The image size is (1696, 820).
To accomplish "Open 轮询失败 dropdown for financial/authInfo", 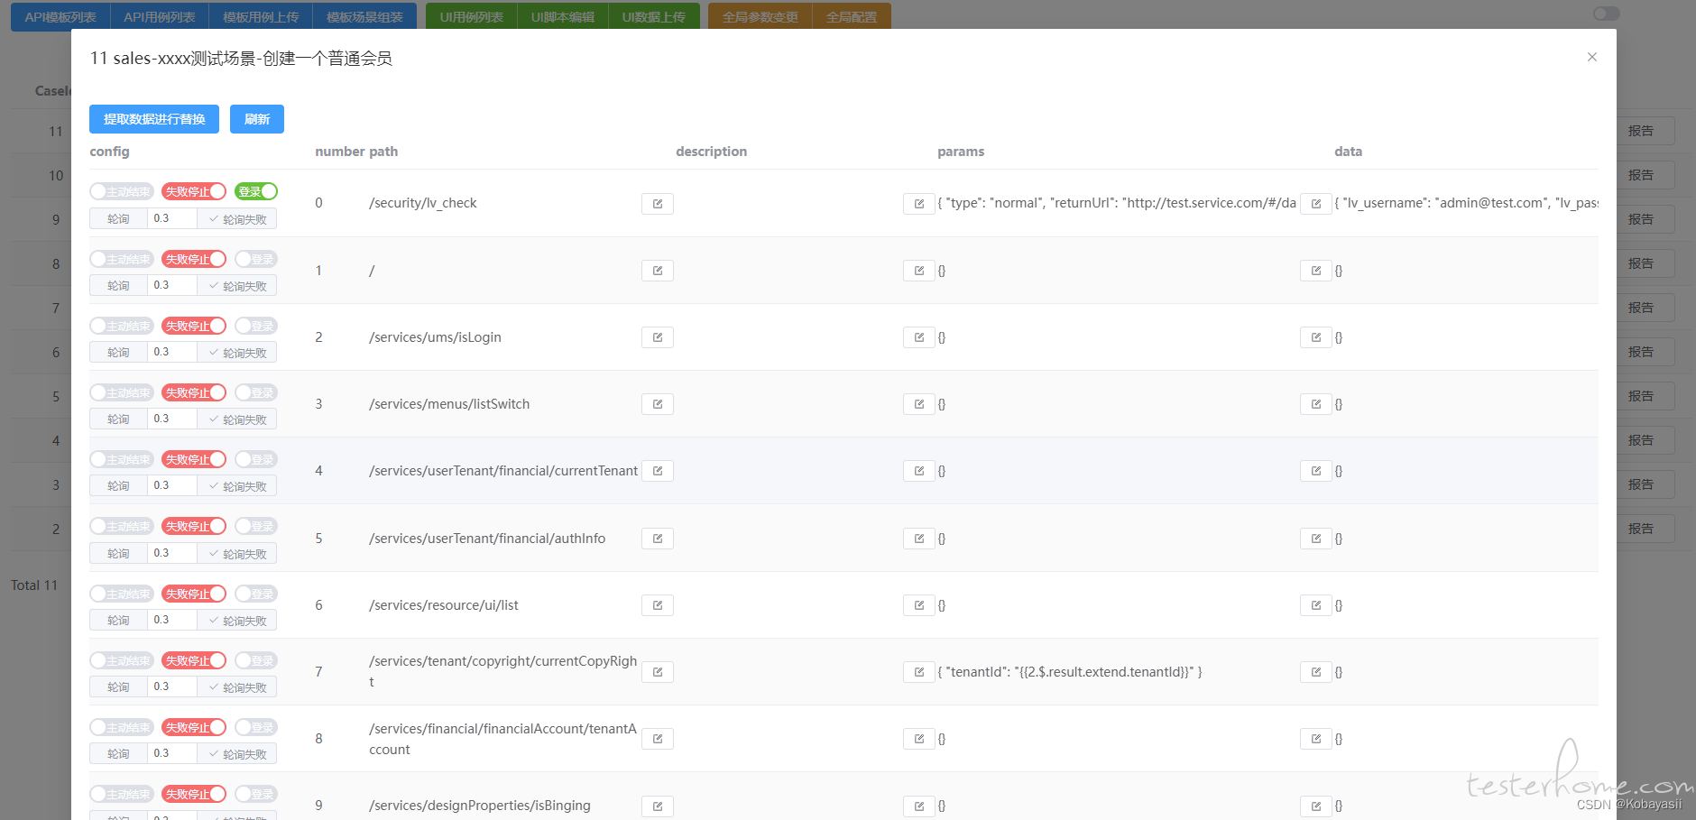I will tap(237, 554).
